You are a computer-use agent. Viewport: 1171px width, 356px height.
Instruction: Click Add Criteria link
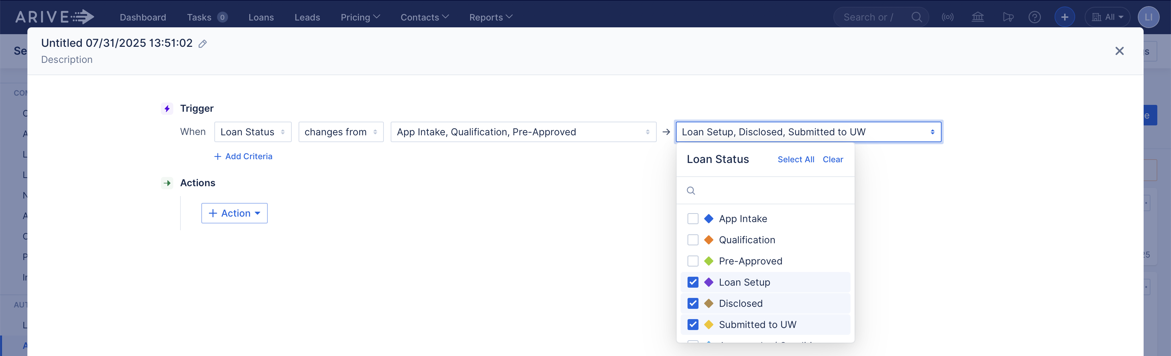pos(243,156)
